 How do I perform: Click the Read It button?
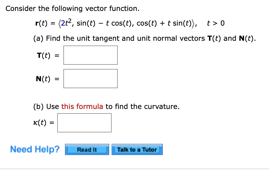[x=87, y=150]
